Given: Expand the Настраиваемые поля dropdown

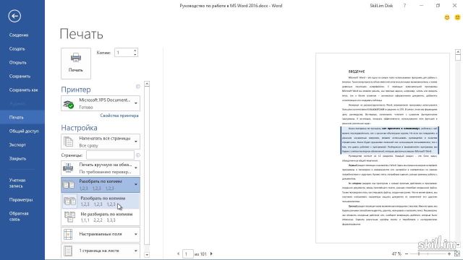Looking at the screenshot, I should 101,234.
